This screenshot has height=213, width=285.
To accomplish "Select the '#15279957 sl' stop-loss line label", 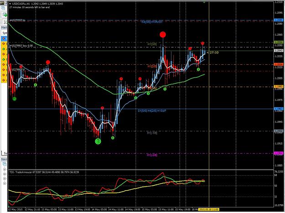I will click(x=17, y=70).
